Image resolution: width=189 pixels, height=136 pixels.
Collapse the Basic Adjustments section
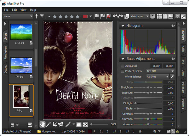(123, 59)
